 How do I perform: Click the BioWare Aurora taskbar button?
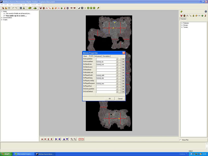[45, 154]
